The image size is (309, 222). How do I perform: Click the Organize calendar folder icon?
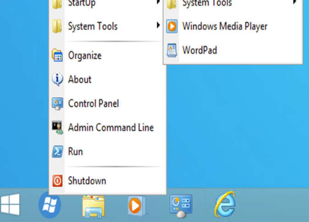click(57, 56)
